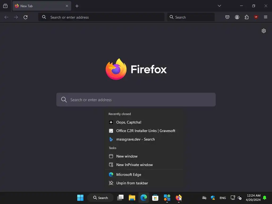Select the New Tab tab
The image size is (272, 204).
tap(42, 6)
